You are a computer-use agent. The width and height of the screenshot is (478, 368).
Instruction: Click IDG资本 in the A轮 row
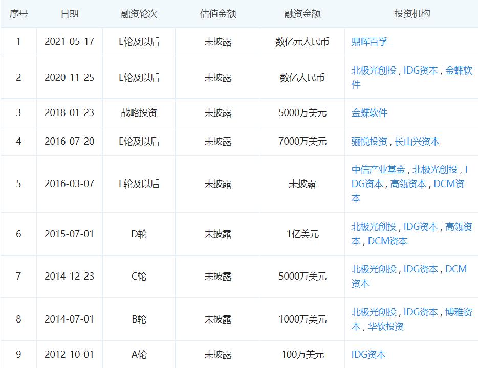click(368, 355)
